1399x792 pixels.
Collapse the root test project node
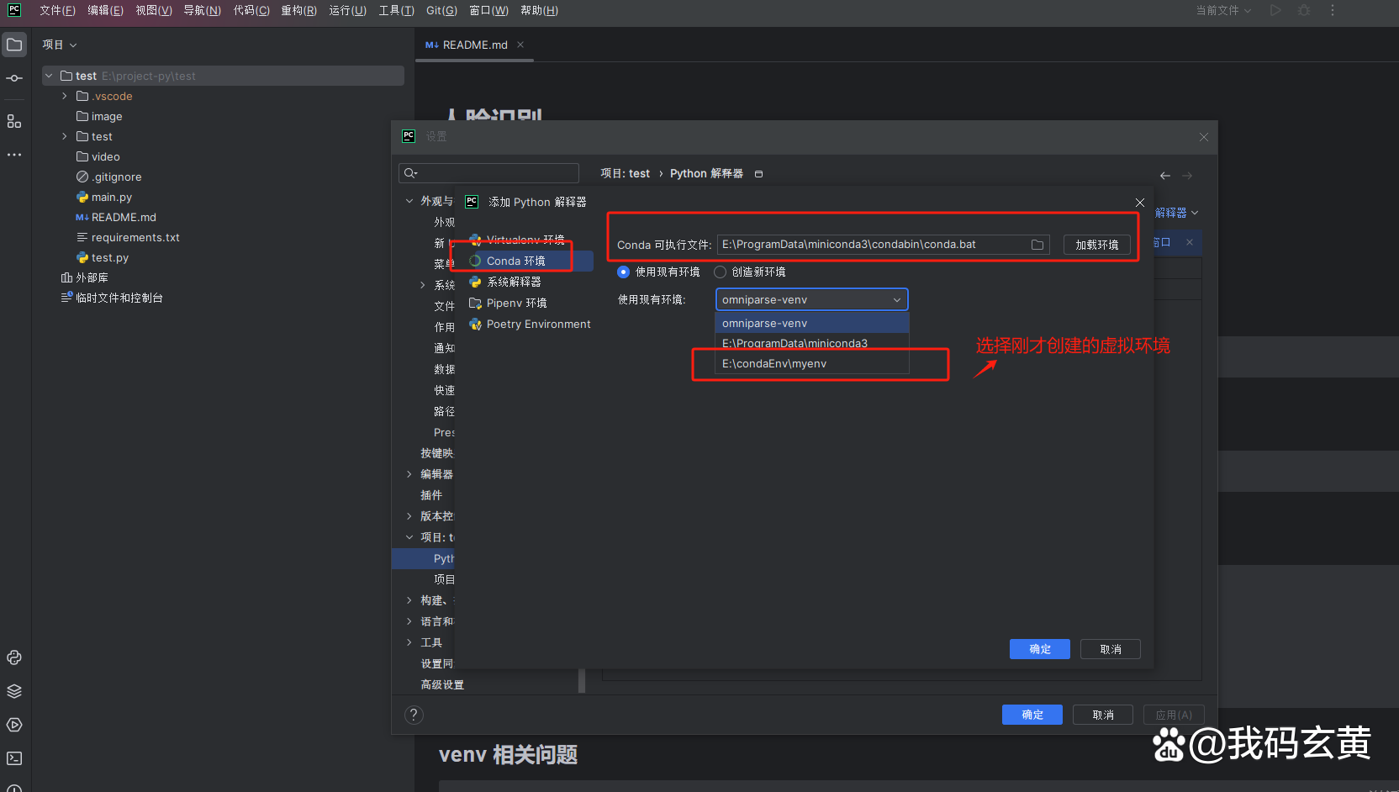(x=49, y=76)
